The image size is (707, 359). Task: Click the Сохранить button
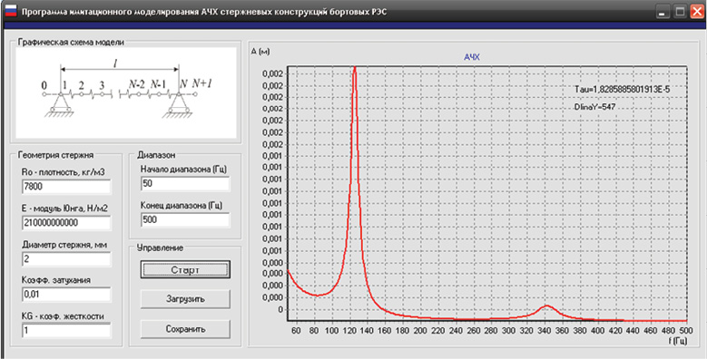pyautogui.click(x=185, y=329)
